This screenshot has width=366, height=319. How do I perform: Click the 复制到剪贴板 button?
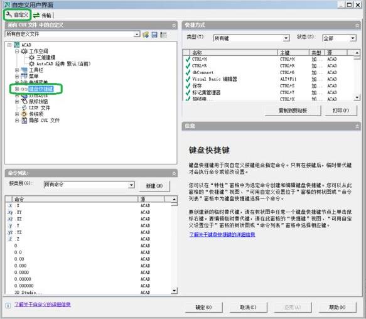point(293,111)
